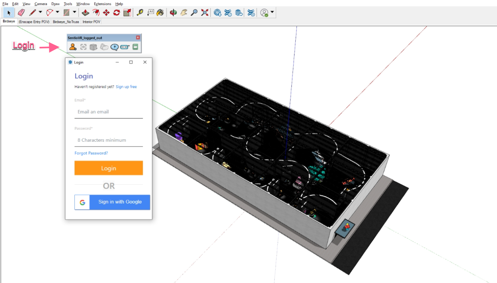
Task: Focus the Email input field
Action: (x=109, y=112)
